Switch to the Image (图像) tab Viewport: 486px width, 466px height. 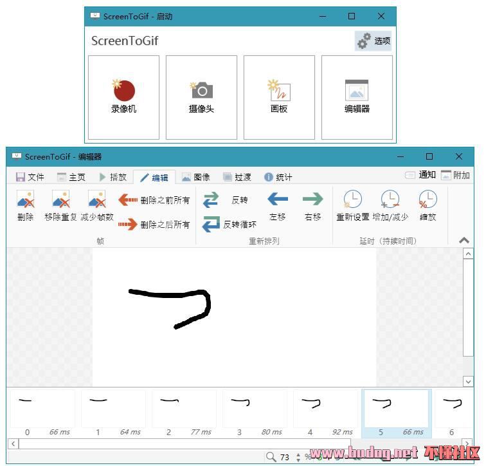[x=195, y=177]
